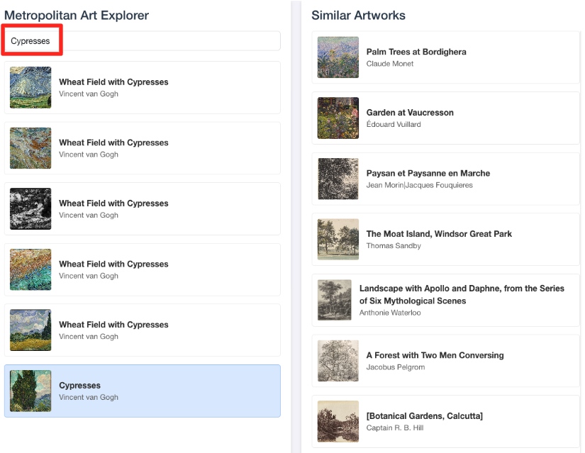Viewport: 585px width, 453px height.
Task: Click the Landscape with Apollo and Daphne thumbnail
Action: click(334, 300)
